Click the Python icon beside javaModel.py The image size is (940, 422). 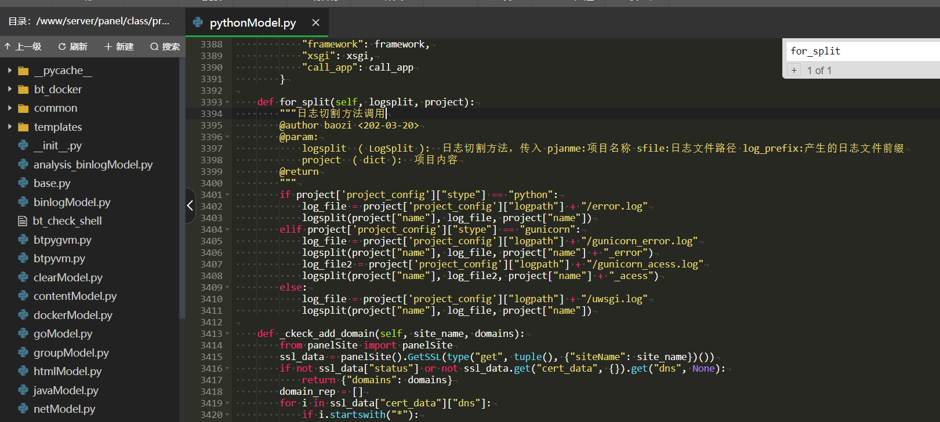click(23, 390)
